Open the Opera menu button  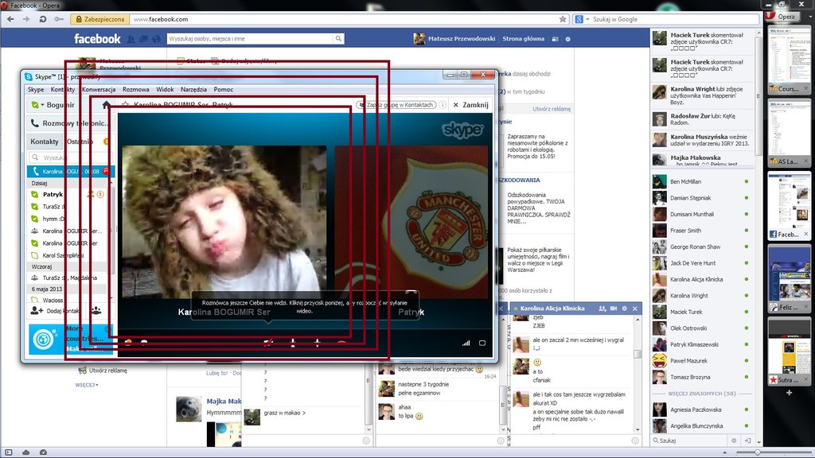782,17
